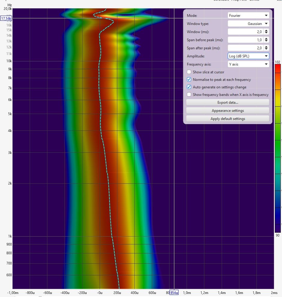
Task: Decrease Span after peak stepper
Action: [x=266, y=49]
